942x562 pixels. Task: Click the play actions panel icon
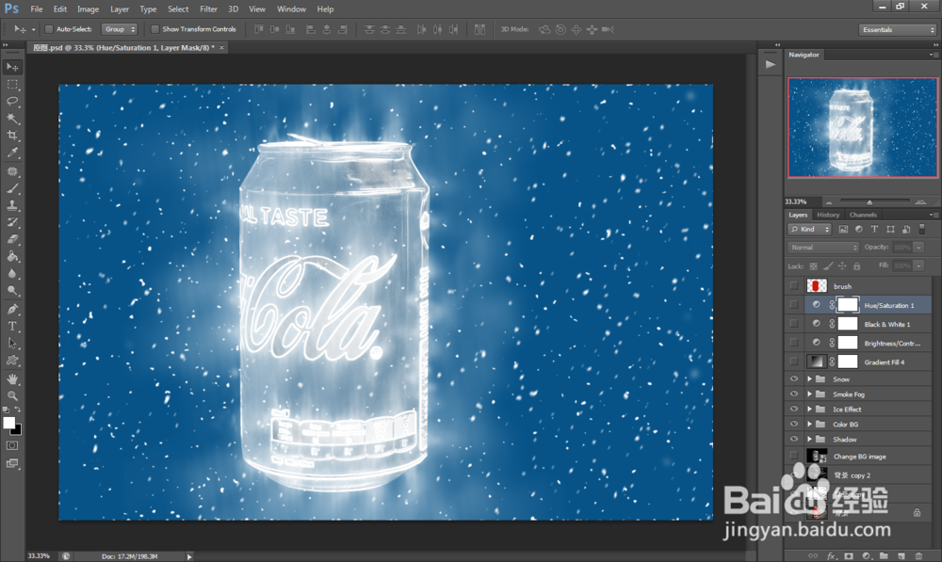[x=771, y=64]
